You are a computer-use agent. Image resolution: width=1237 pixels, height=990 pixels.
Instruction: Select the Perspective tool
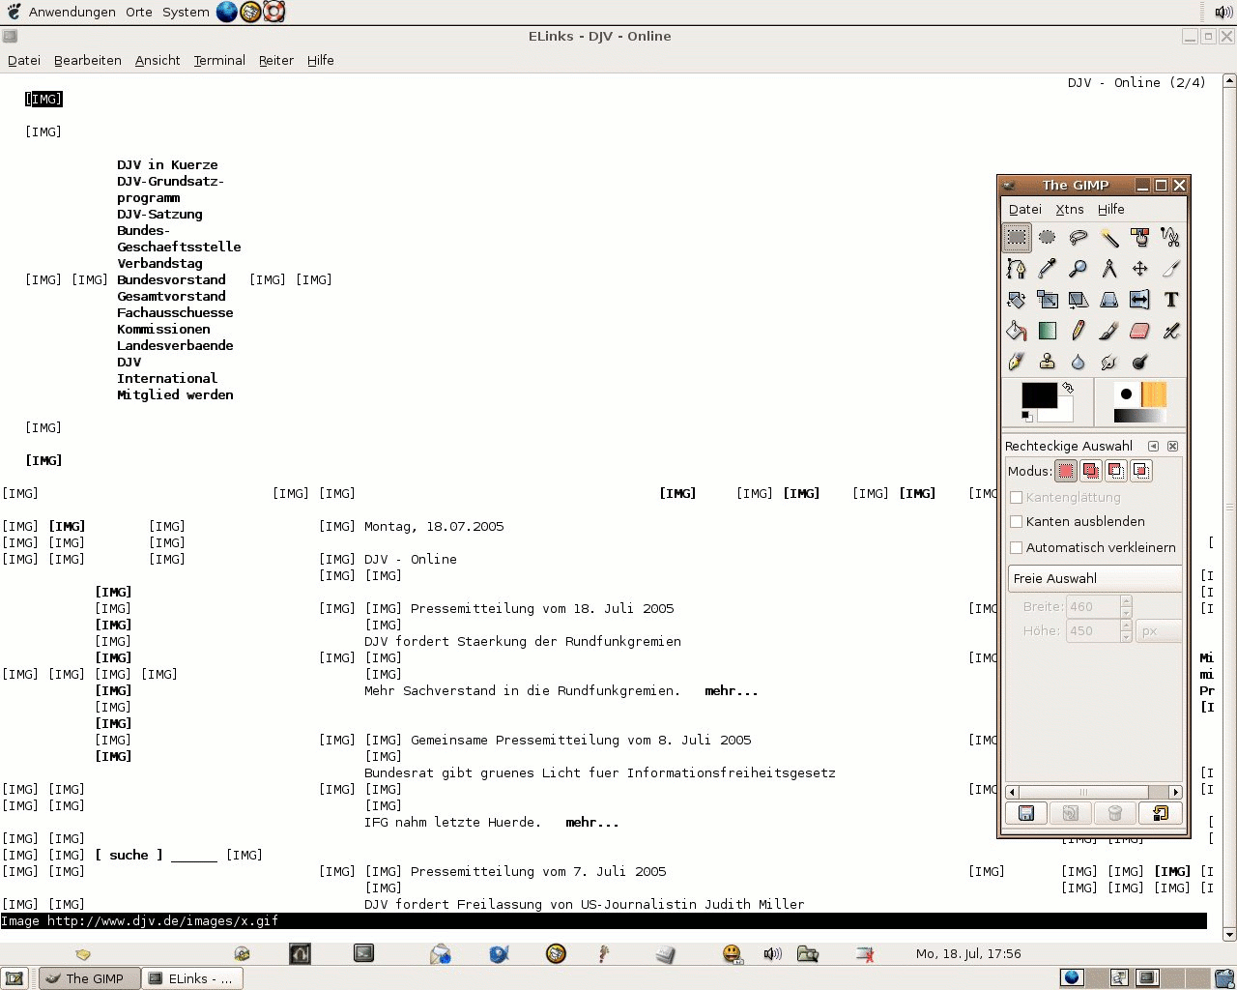[1109, 300]
